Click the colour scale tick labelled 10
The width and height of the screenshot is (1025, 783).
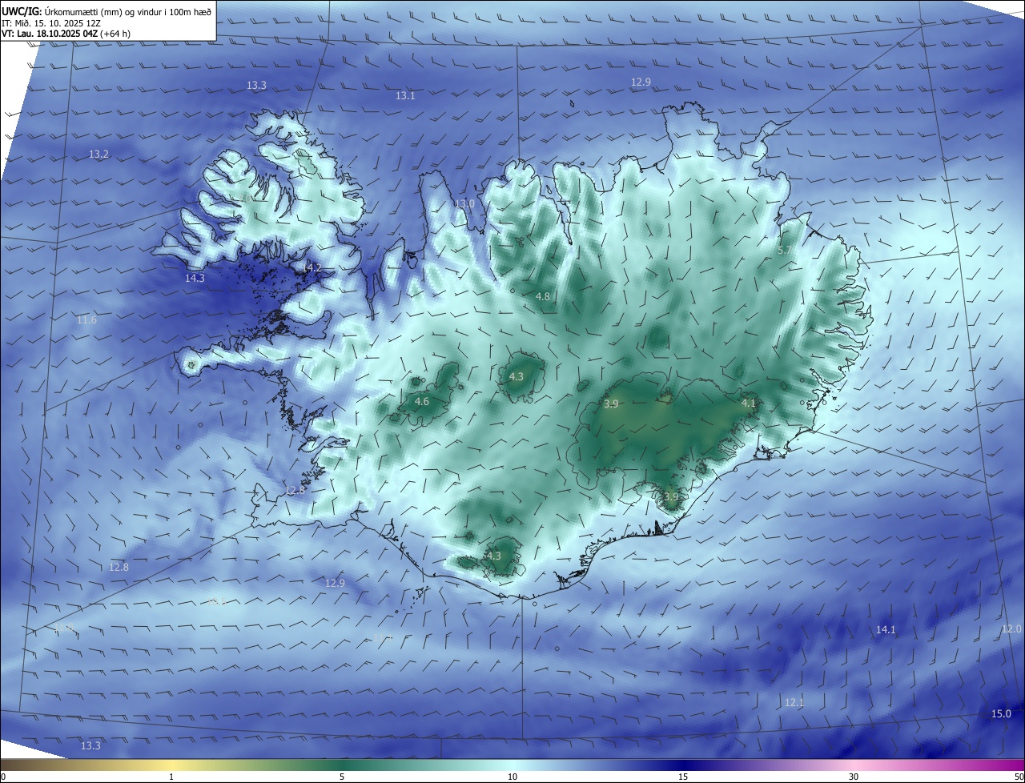click(512, 777)
